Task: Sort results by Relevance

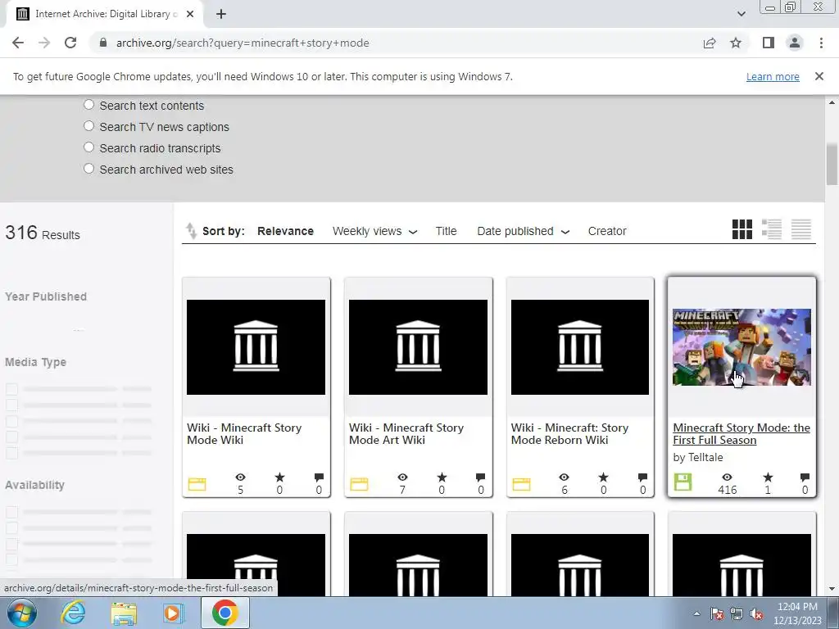Action: click(285, 231)
